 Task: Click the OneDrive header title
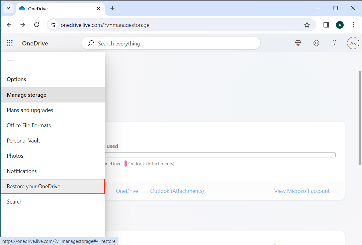[35, 43]
